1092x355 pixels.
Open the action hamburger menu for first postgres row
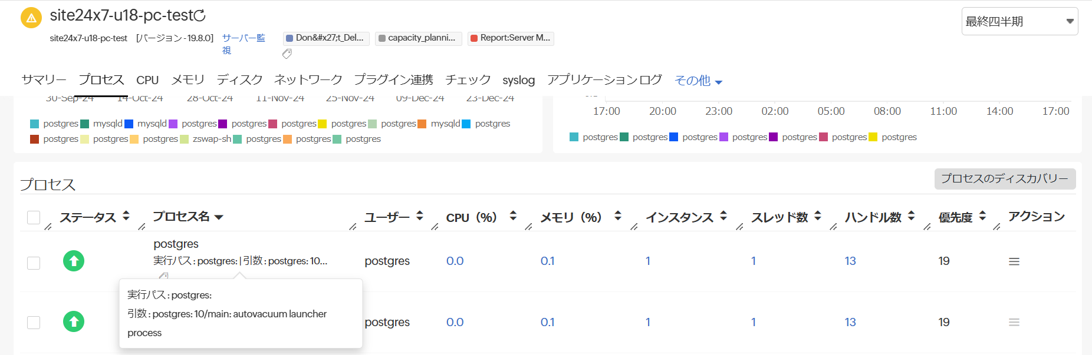tap(1014, 261)
